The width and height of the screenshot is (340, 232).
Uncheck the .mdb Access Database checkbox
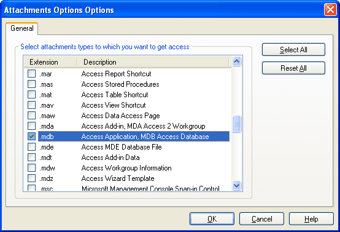pyautogui.click(x=31, y=137)
